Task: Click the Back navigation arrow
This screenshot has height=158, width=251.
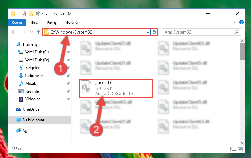Action: pos(14,32)
